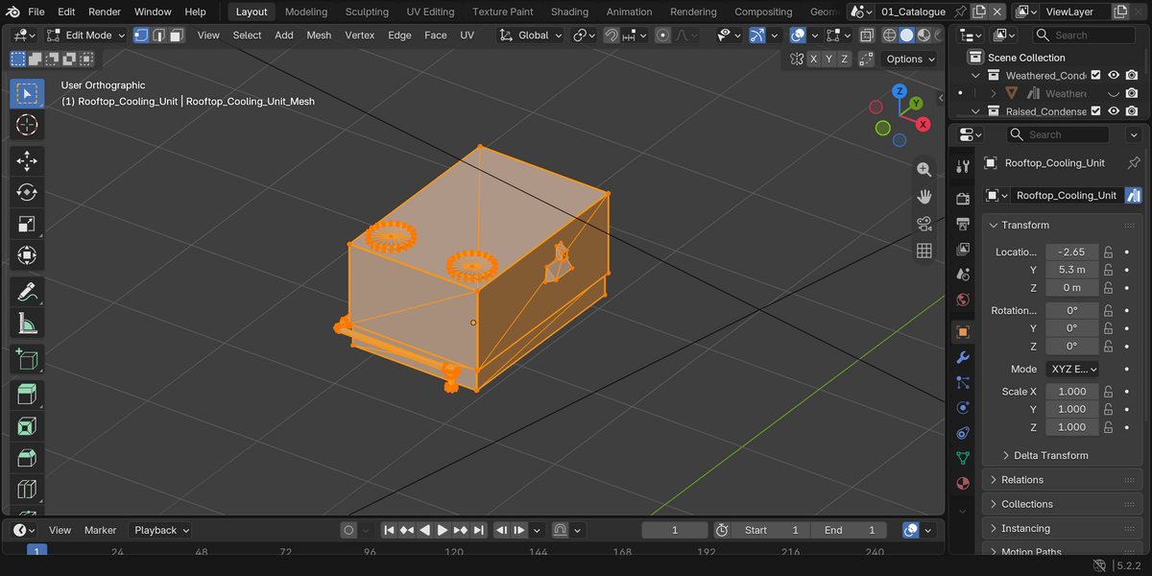Screen dimensions: 1152x576
Task: Select the Inset Faces tool
Action: 27,426
